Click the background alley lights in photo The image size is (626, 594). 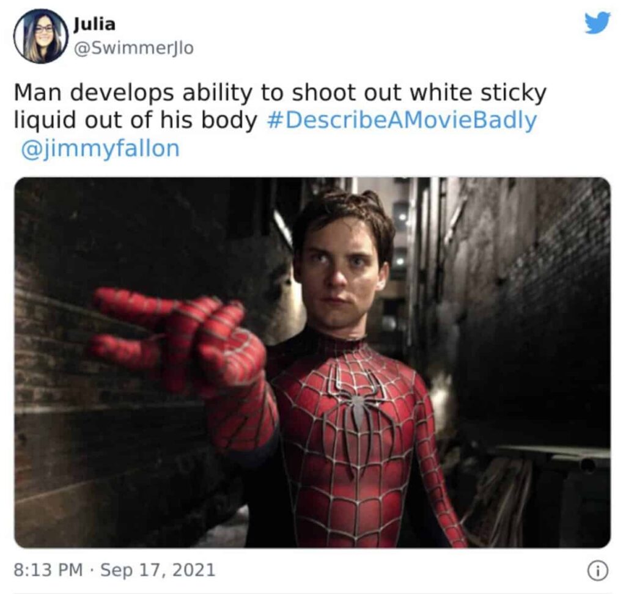[x=400, y=240]
